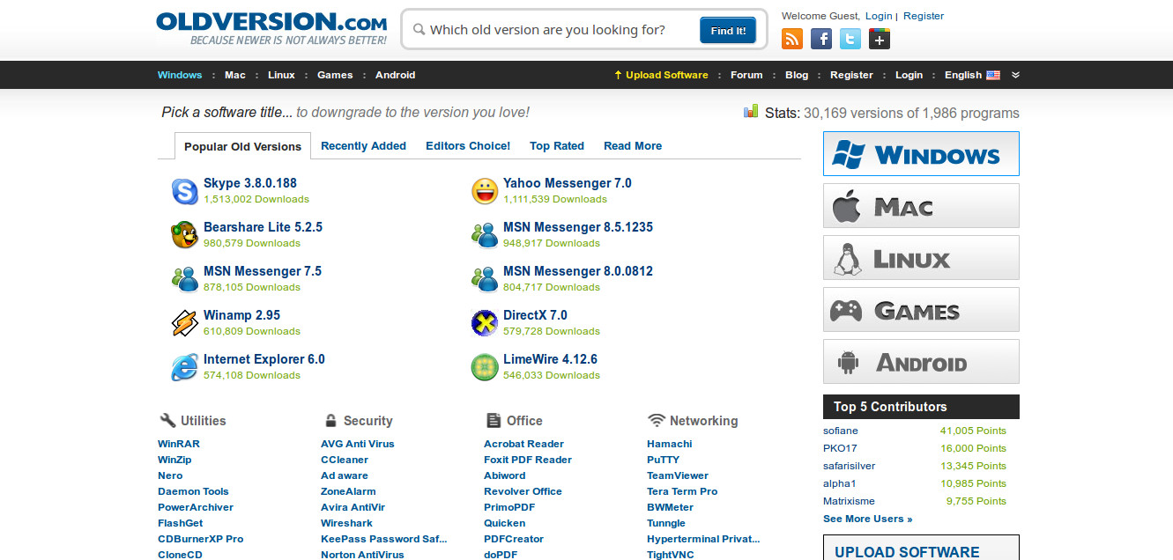This screenshot has height=560, width=1173.
Task: Click the Android platform banner button
Action: tap(921, 362)
